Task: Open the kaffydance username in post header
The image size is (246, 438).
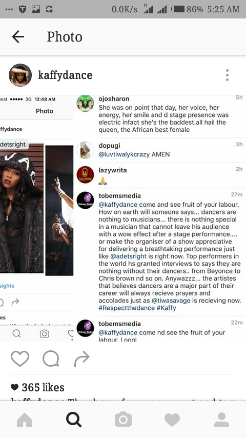Action: coord(65,75)
